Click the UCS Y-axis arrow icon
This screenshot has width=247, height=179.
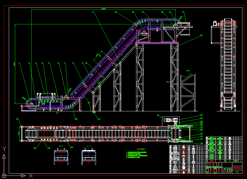(x=4, y=156)
